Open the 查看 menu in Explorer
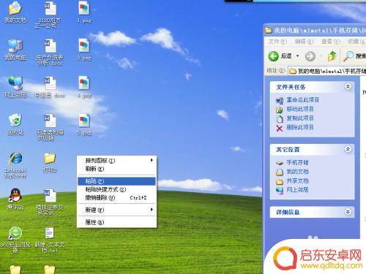The width and height of the screenshot is (366, 274). tap(330, 42)
